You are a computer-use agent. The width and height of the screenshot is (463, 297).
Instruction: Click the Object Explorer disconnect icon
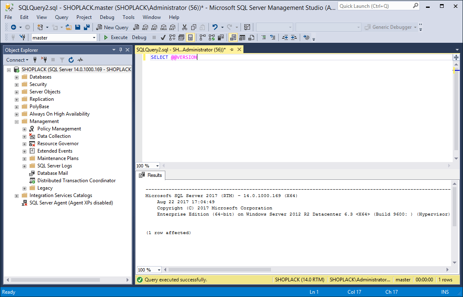pos(44,60)
